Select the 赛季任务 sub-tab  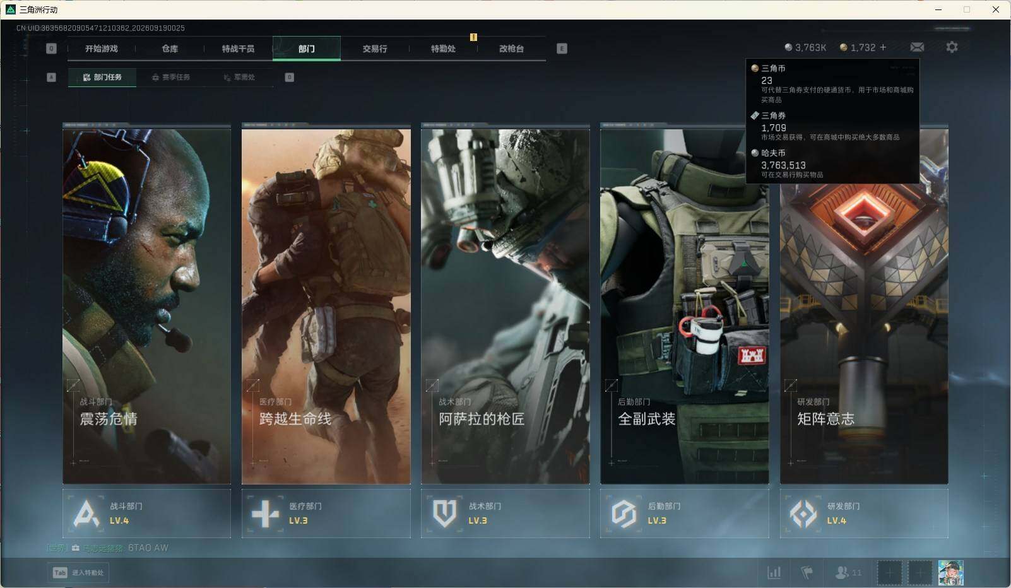click(171, 77)
